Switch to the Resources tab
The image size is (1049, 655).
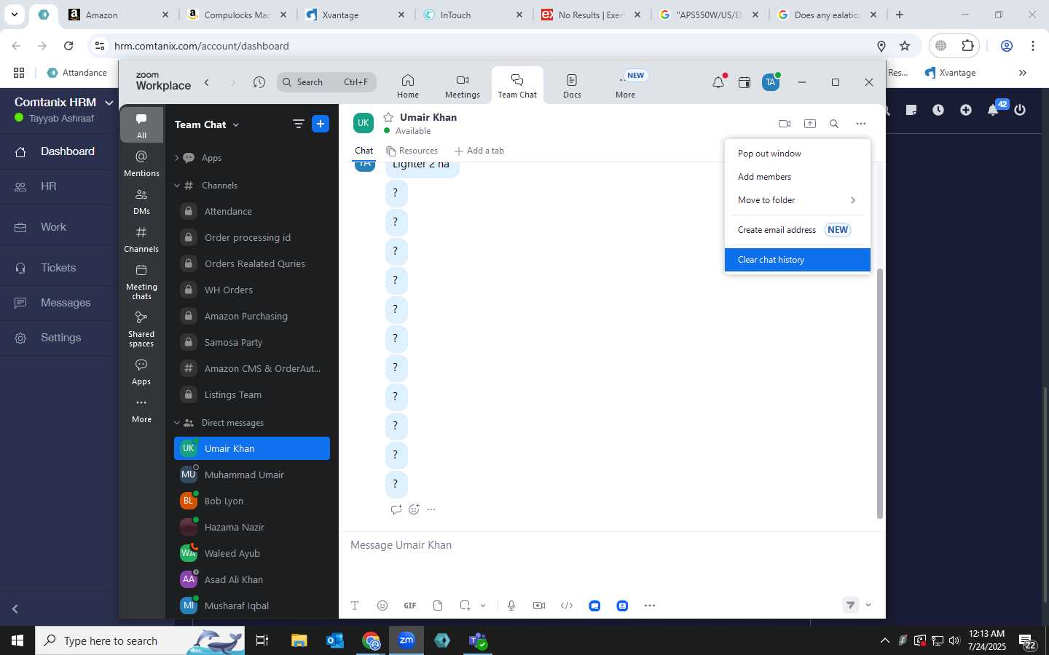412,151
